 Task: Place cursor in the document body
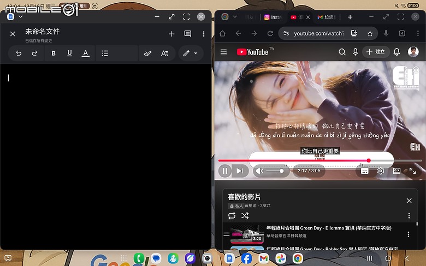[106, 156]
